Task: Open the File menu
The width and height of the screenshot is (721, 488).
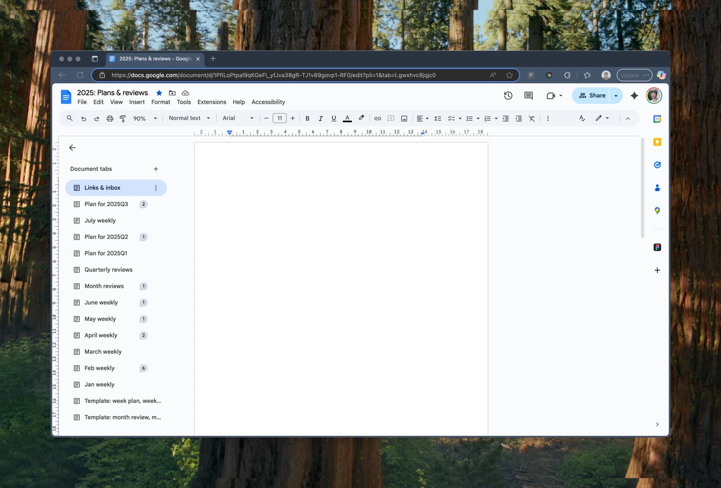Action: (82, 102)
